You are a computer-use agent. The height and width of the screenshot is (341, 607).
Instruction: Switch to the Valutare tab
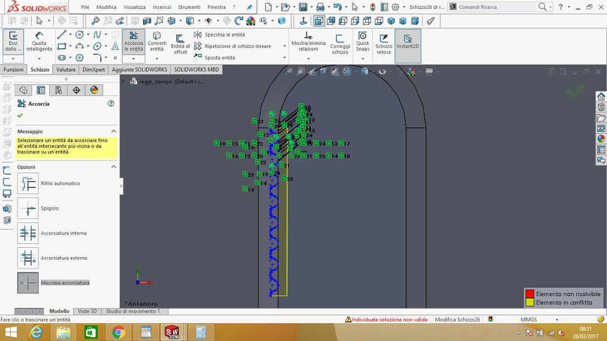point(66,70)
